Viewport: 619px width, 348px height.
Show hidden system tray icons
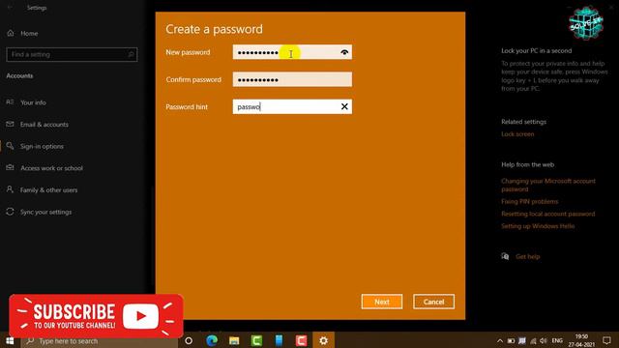tap(500, 341)
